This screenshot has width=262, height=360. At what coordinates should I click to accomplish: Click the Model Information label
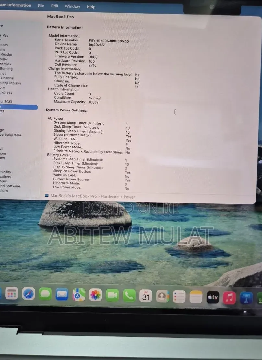tap(64, 36)
